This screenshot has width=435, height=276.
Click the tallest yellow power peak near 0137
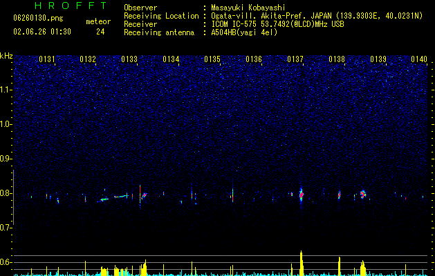pos(302,263)
